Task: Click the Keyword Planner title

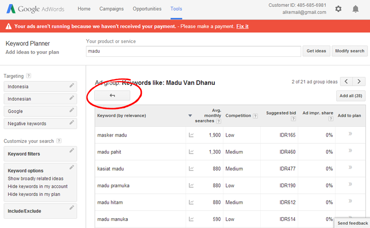Action: (27, 43)
